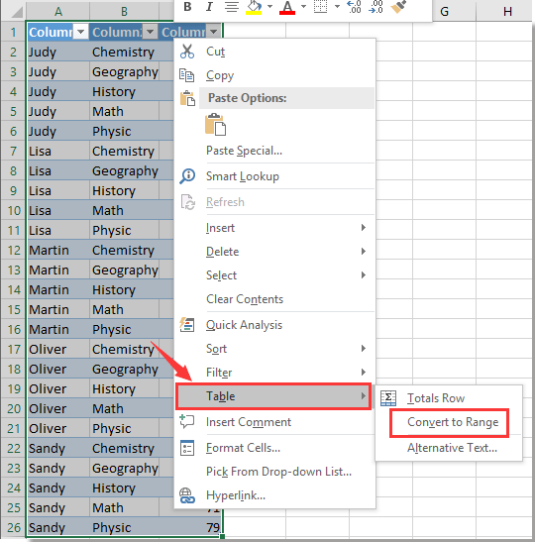Image resolution: width=535 pixels, height=542 pixels.
Task: Click the Hyperlink globe icon
Action: click(187, 495)
